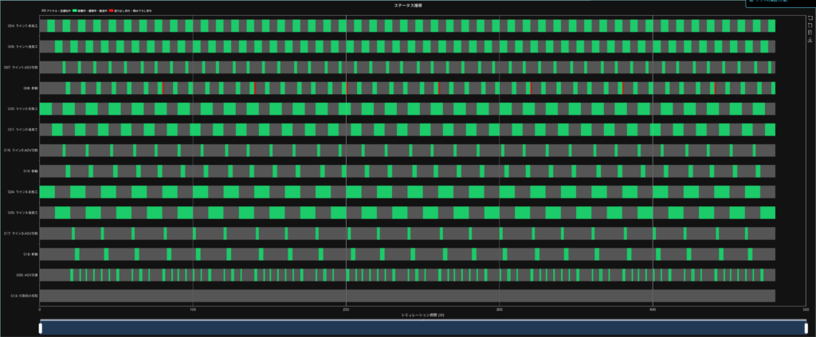
Task: Click the 300 tick label on time axis
Action: (500, 309)
